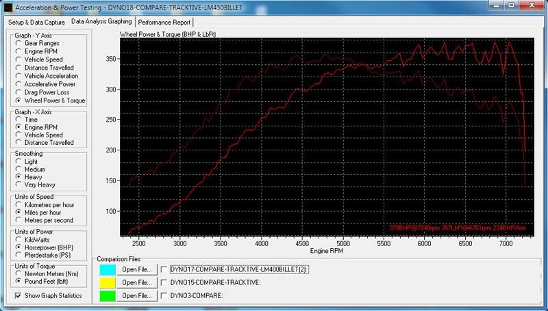This screenshot has width=548, height=311.
Task: Open File for the yellow comparison slot
Action: pos(137,282)
